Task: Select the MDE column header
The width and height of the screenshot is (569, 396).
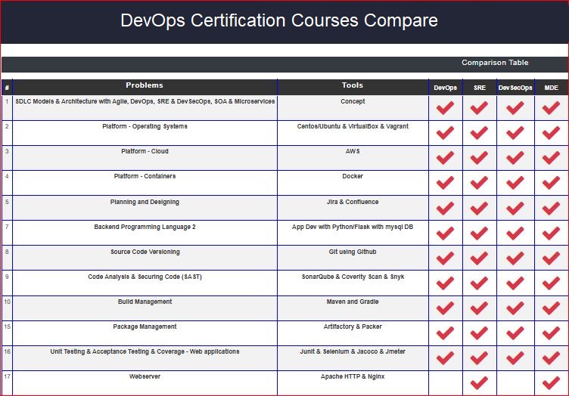Action: click(551, 88)
